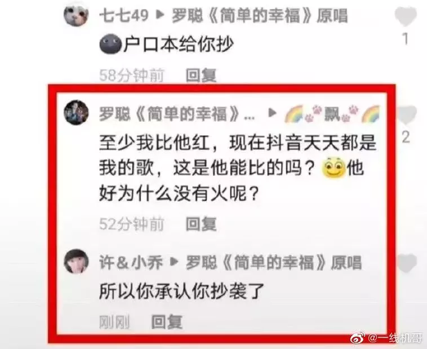Open commenter name 罗聪《简单的幸福》… in second comment
427x349 pixels.
point(177,114)
